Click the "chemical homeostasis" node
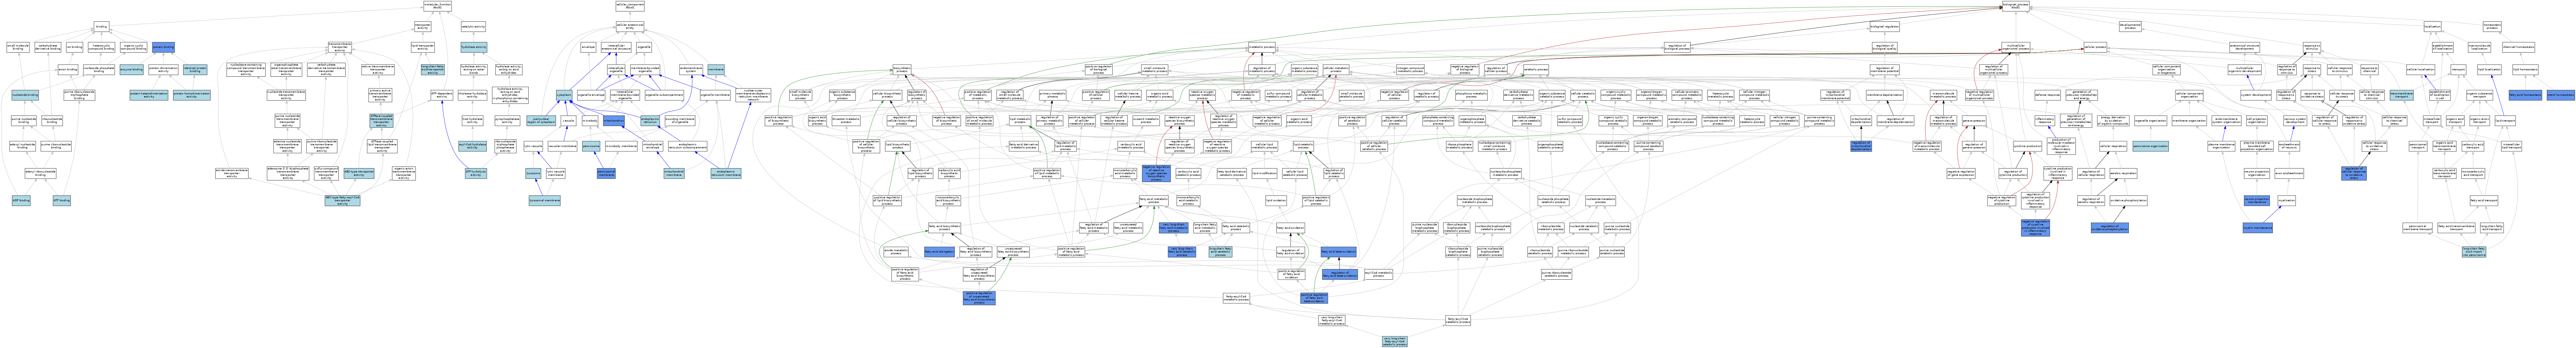 pyautogui.click(x=2518, y=47)
